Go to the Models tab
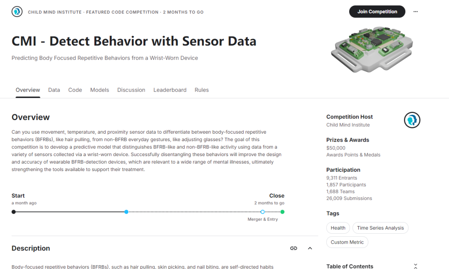 [x=100, y=90]
